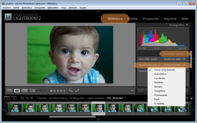Open the toolbar content dropdown arrow
The height and width of the screenshot is (123, 197).
point(132,91)
